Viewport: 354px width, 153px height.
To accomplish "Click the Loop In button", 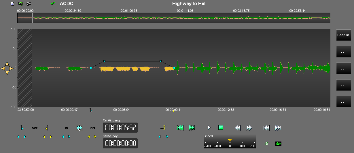I will [x=343, y=35].
